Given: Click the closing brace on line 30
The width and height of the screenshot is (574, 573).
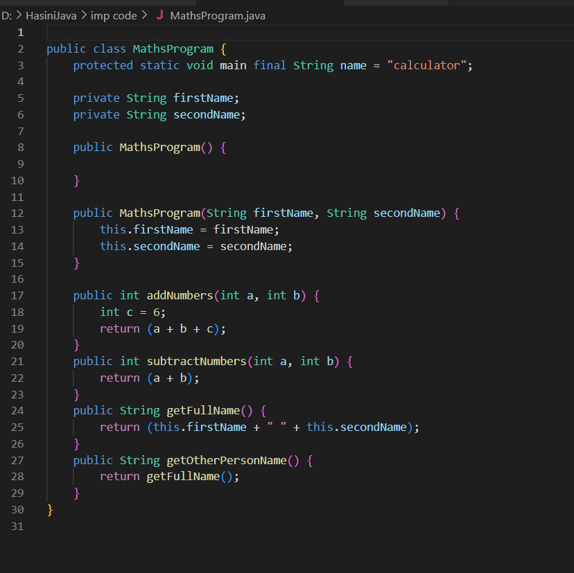Looking at the screenshot, I should [50, 510].
